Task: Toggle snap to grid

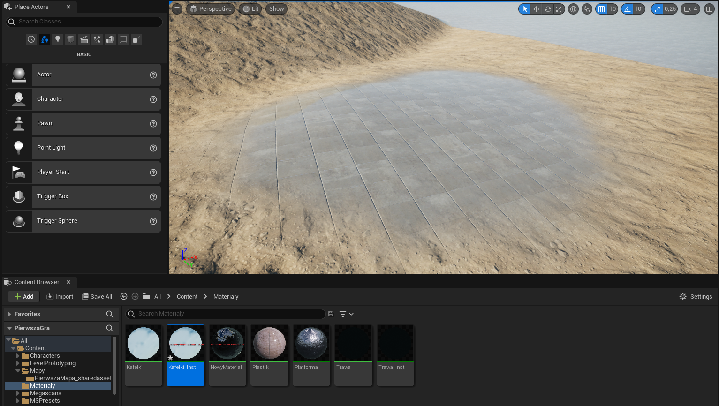Action: click(602, 8)
